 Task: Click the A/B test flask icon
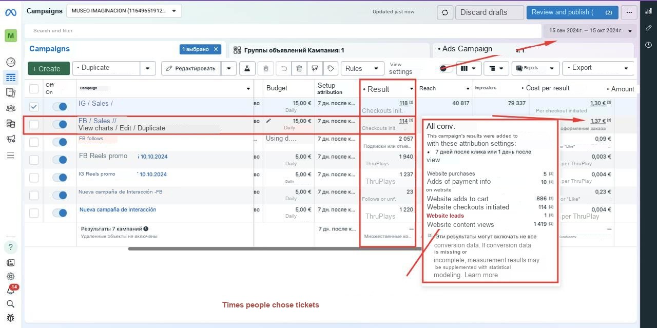tap(247, 68)
